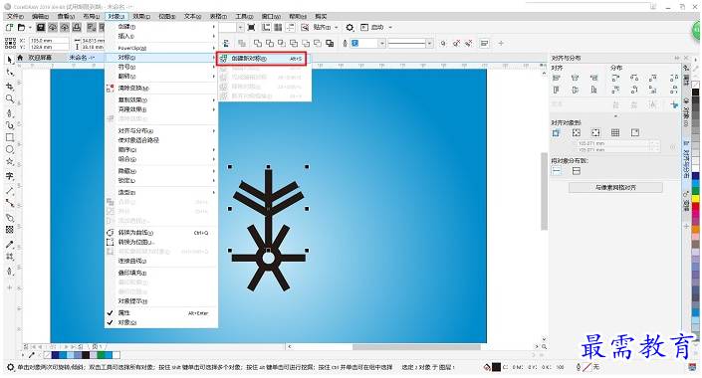
Task: Expand 对齐与分布 submenu in Object menu
Action: [161, 130]
